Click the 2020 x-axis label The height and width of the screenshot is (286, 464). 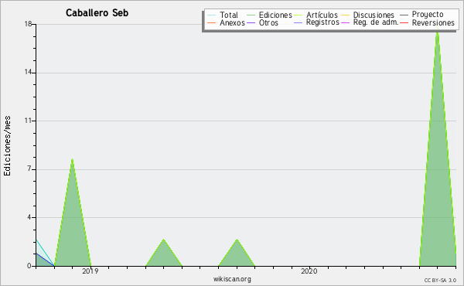pos(309,271)
